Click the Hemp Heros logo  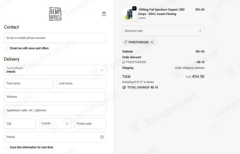[x=55, y=14]
